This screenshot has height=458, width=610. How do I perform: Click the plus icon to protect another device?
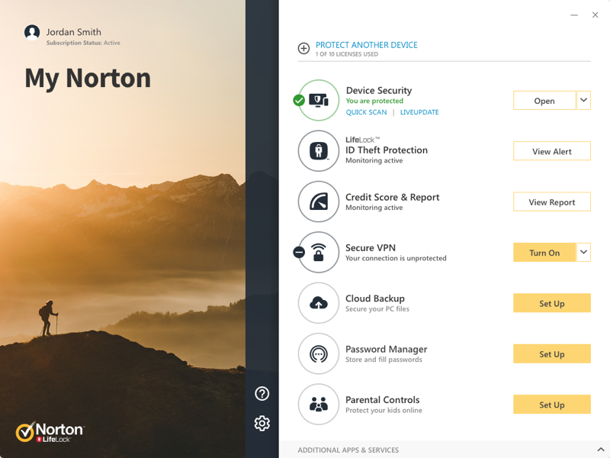click(x=303, y=48)
